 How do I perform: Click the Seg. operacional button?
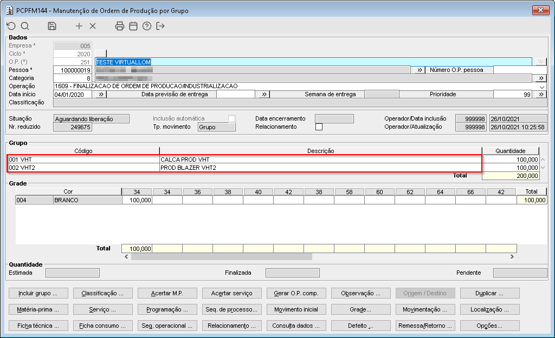(167, 326)
